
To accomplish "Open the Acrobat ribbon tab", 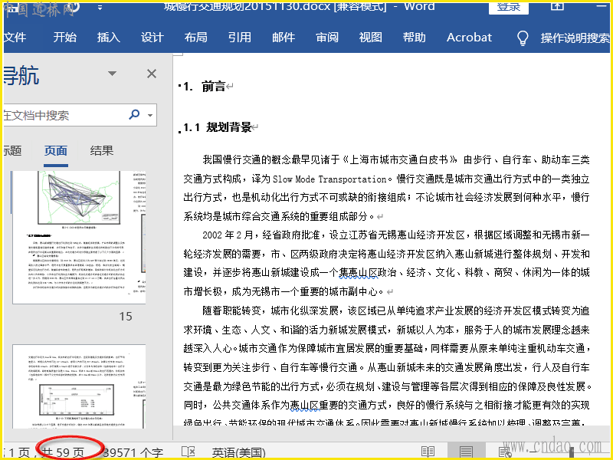I will [x=469, y=38].
